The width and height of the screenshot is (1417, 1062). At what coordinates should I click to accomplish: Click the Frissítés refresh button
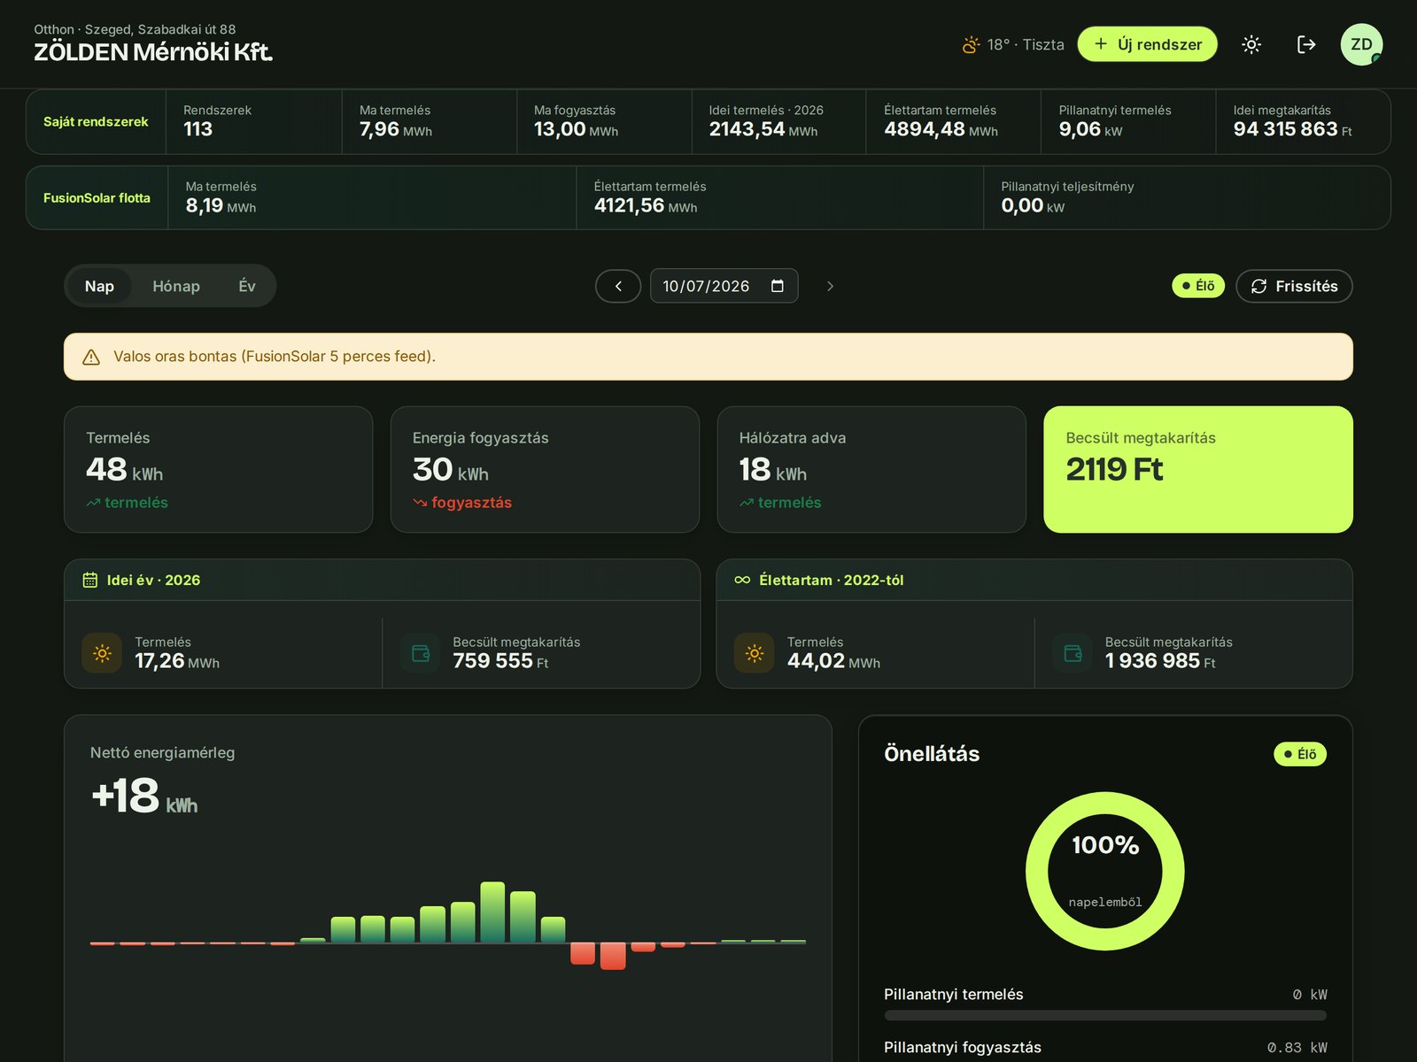(1294, 286)
